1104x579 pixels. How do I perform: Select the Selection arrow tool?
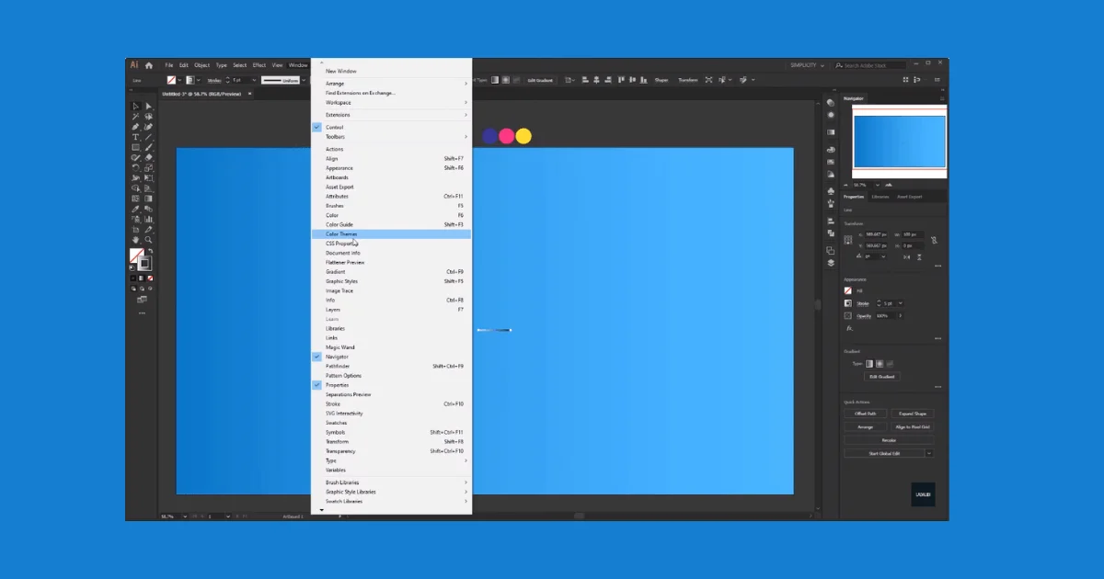tap(136, 107)
